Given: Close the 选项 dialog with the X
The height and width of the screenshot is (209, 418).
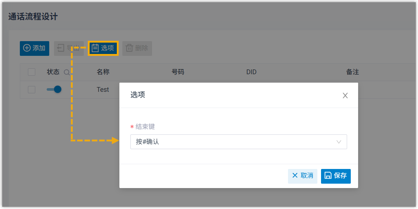Looking at the screenshot, I should 345,96.
